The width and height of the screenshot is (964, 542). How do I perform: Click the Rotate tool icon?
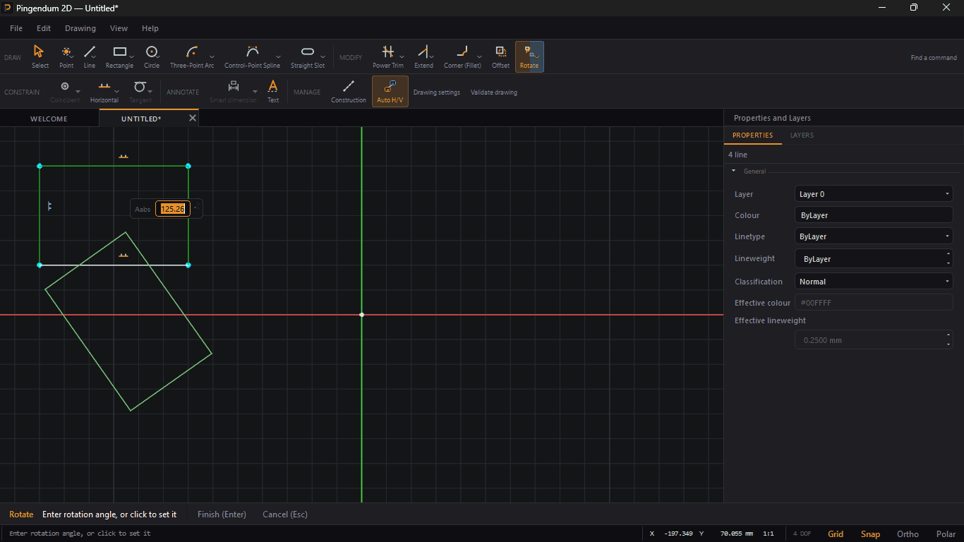(529, 56)
